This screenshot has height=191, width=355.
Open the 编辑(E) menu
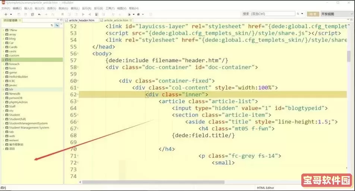click(x=17, y=8)
